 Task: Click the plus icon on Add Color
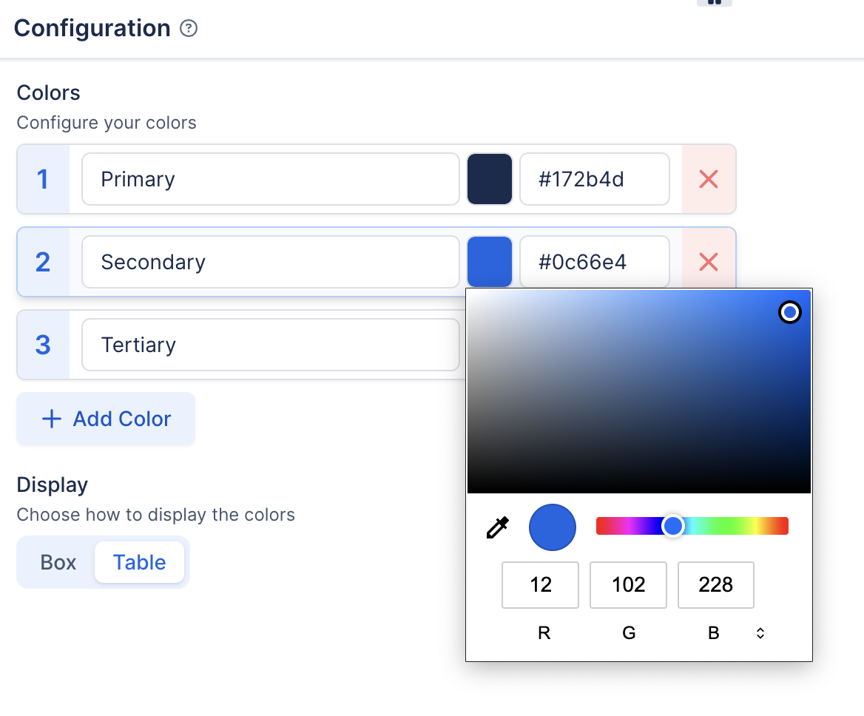point(51,419)
